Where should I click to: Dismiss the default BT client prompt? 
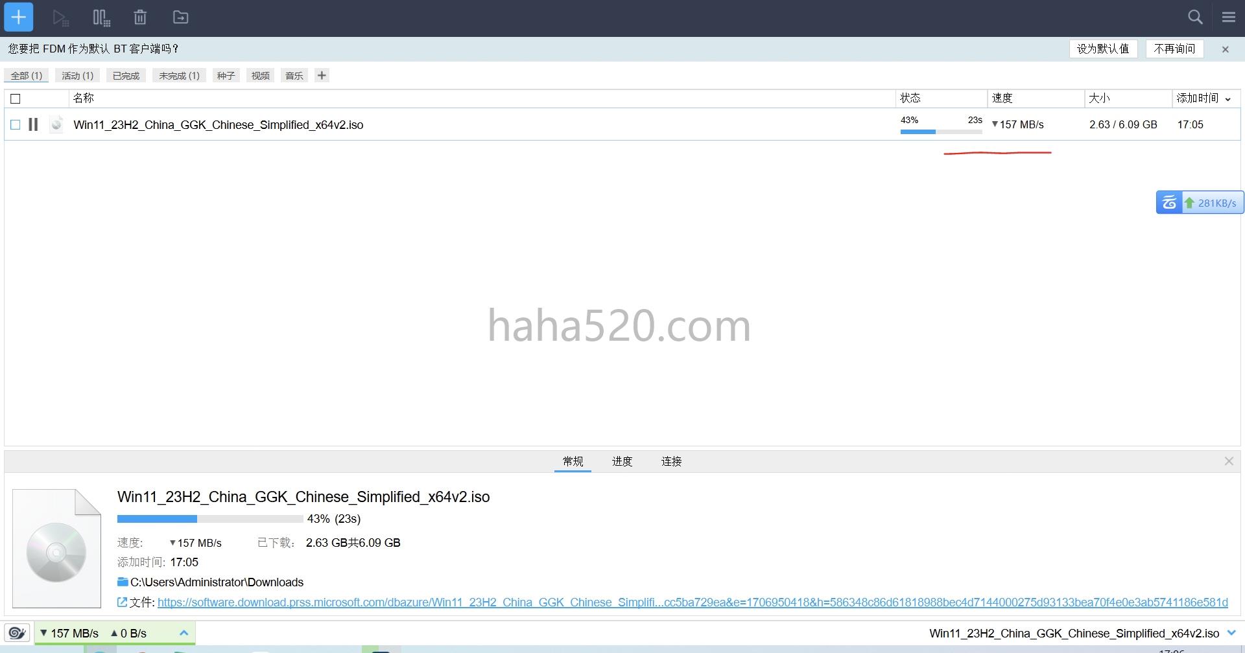click(x=1225, y=49)
